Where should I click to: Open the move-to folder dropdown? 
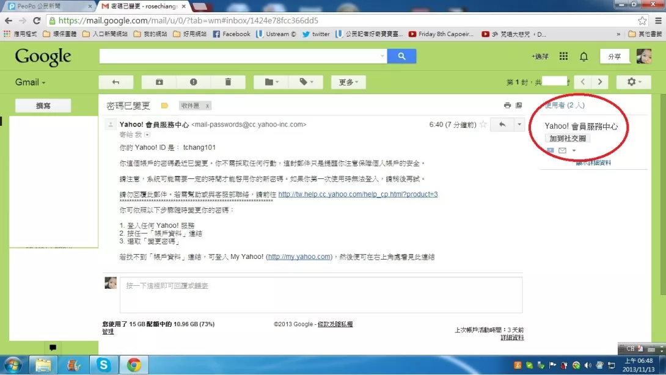click(x=271, y=82)
